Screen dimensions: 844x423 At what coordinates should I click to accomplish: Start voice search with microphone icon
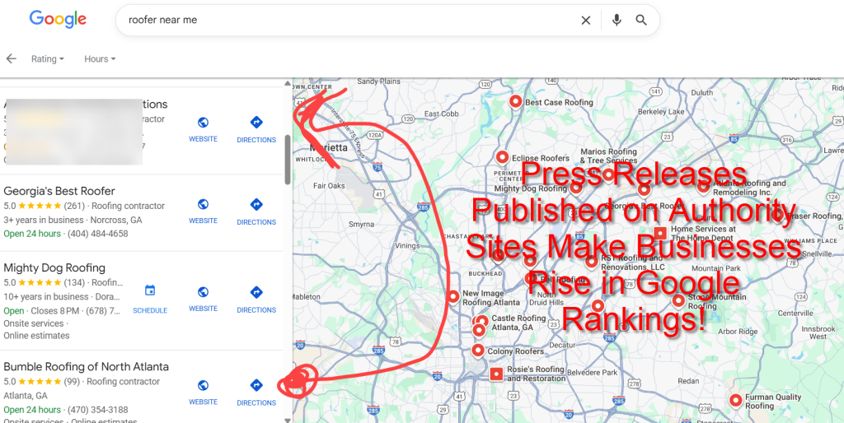pyautogui.click(x=617, y=21)
